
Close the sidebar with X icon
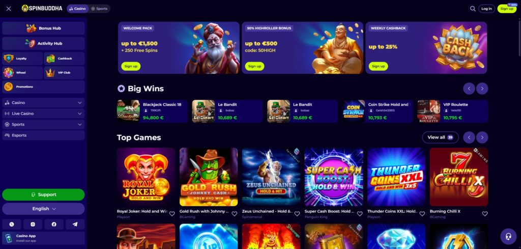[x=9, y=9]
